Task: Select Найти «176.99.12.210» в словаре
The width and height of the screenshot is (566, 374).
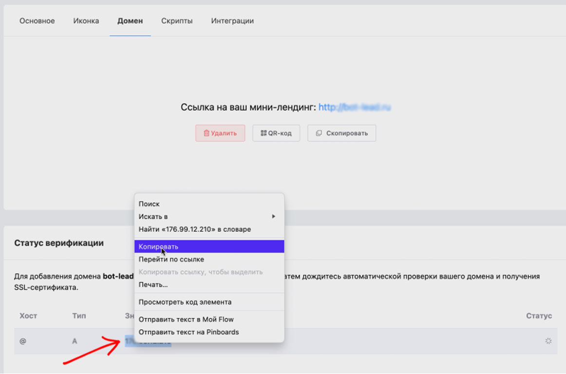Action: [x=209, y=229]
